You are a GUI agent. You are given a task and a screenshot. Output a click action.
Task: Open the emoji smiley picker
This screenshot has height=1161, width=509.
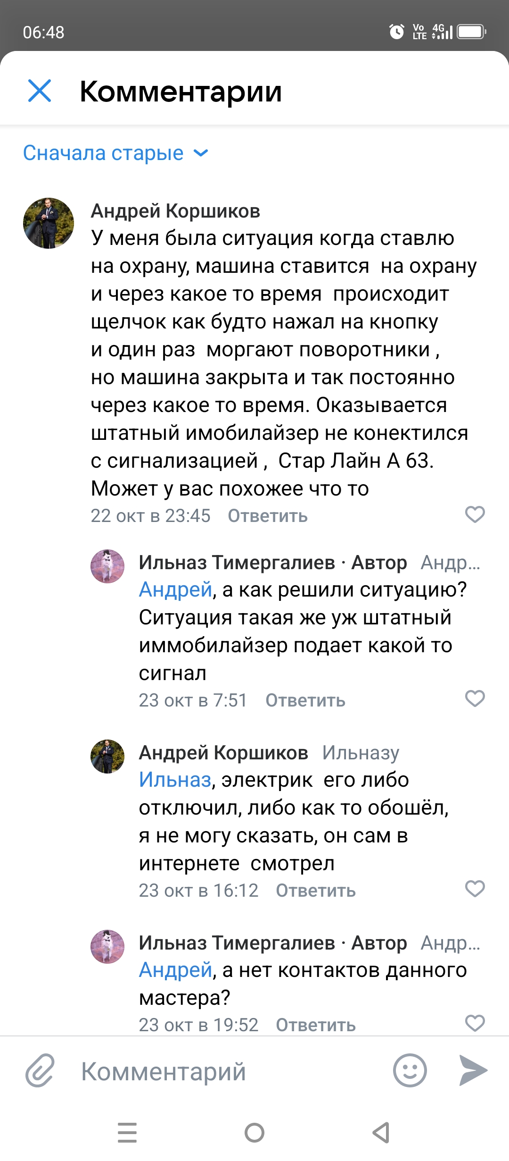[410, 1070]
